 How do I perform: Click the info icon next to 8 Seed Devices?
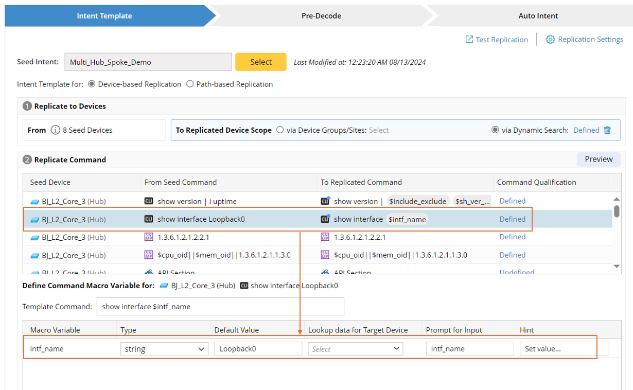pyautogui.click(x=56, y=130)
